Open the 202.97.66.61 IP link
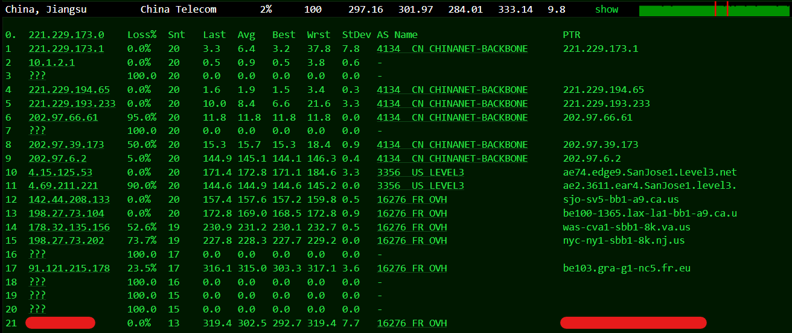 point(63,118)
